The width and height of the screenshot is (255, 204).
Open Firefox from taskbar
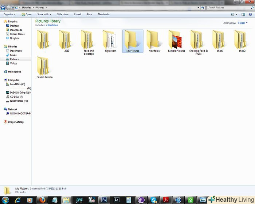click(42, 200)
